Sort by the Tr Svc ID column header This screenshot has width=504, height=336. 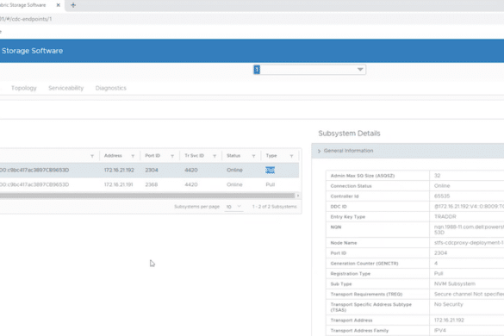(x=194, y=156)
